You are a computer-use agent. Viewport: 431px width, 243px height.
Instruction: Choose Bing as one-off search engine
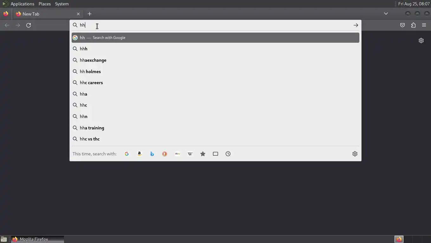(x=152, y=154)
